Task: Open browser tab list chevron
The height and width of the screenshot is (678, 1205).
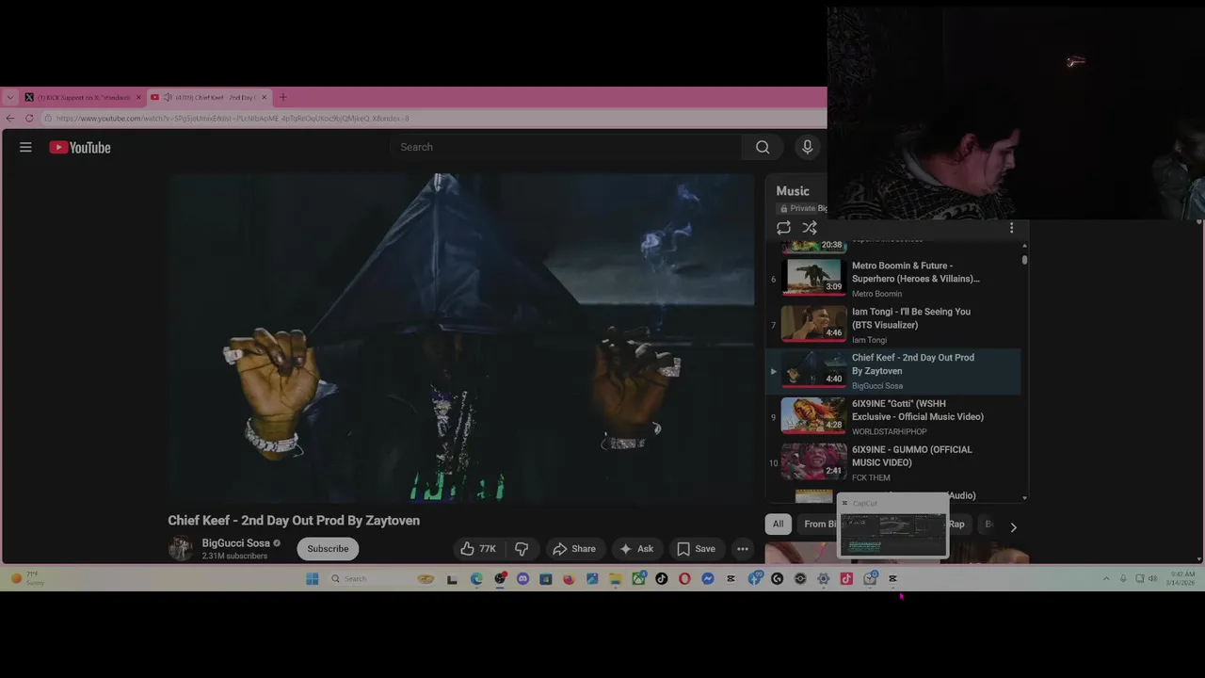Action: (x=9, y=97)
